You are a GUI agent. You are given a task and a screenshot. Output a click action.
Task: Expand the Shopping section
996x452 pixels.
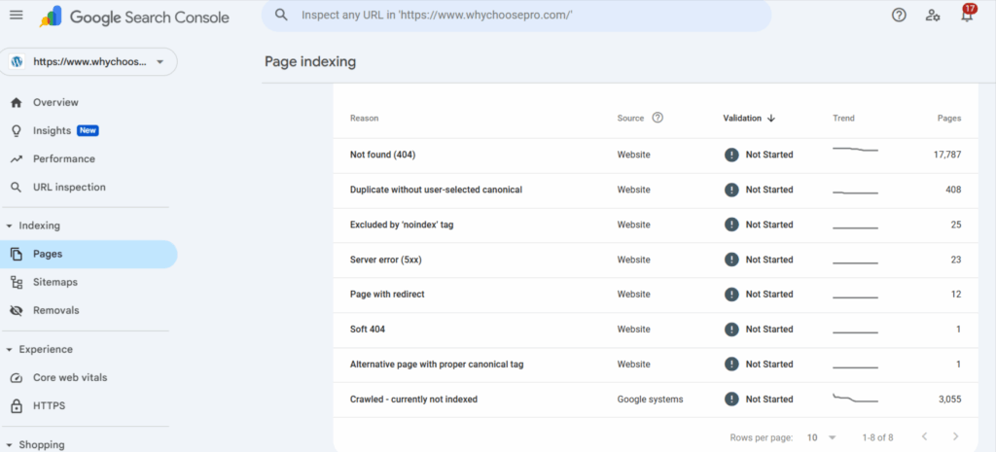10,444
